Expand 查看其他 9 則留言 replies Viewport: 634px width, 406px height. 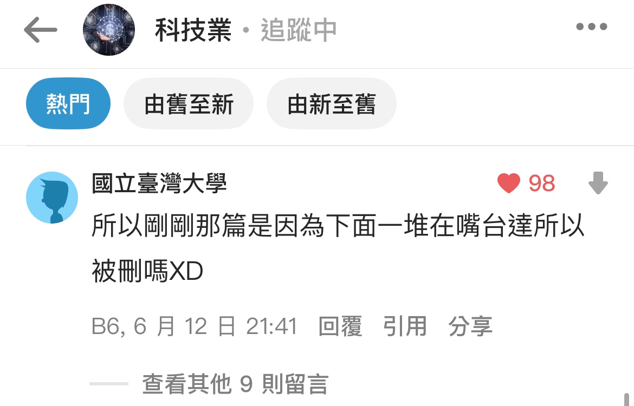[235, 384]
